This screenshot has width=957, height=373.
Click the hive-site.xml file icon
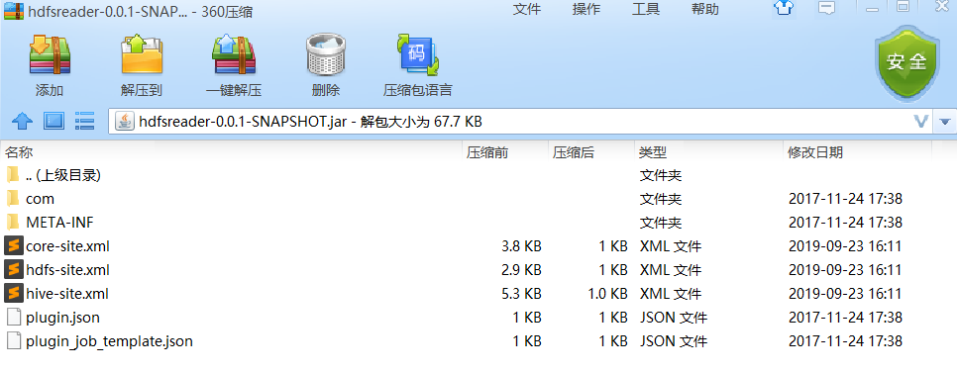[x=14, y=293]
